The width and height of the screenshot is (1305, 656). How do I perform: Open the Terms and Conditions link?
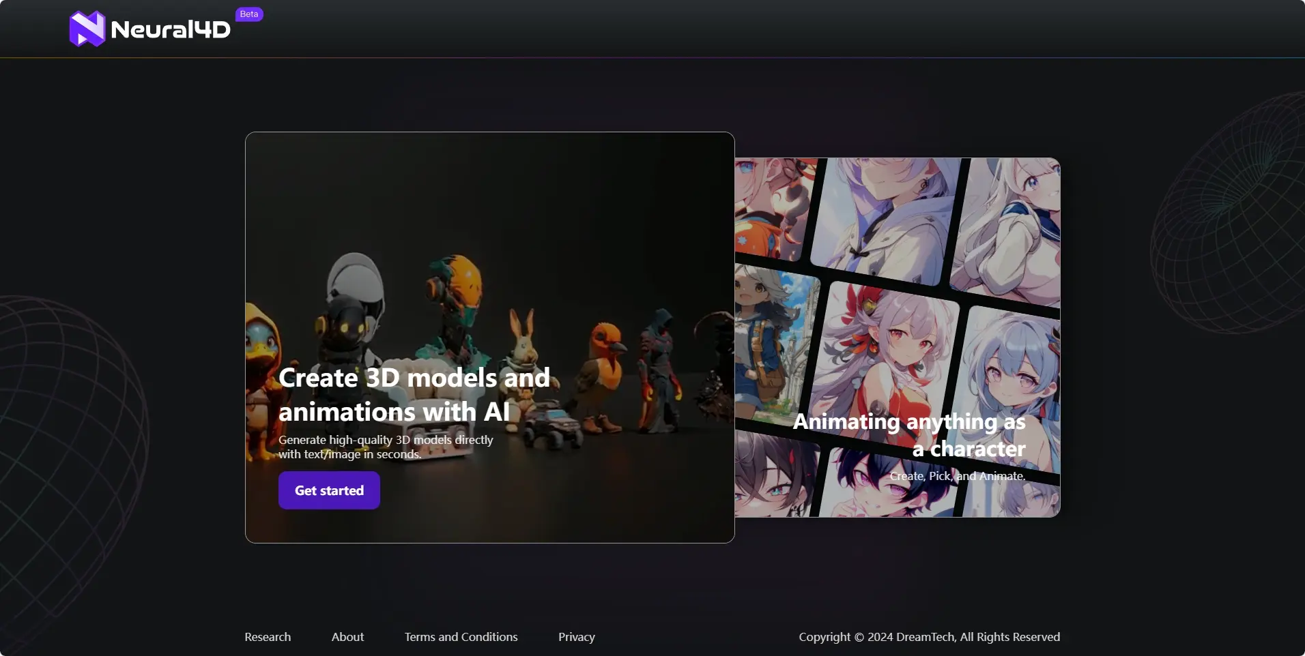[461, 637]
